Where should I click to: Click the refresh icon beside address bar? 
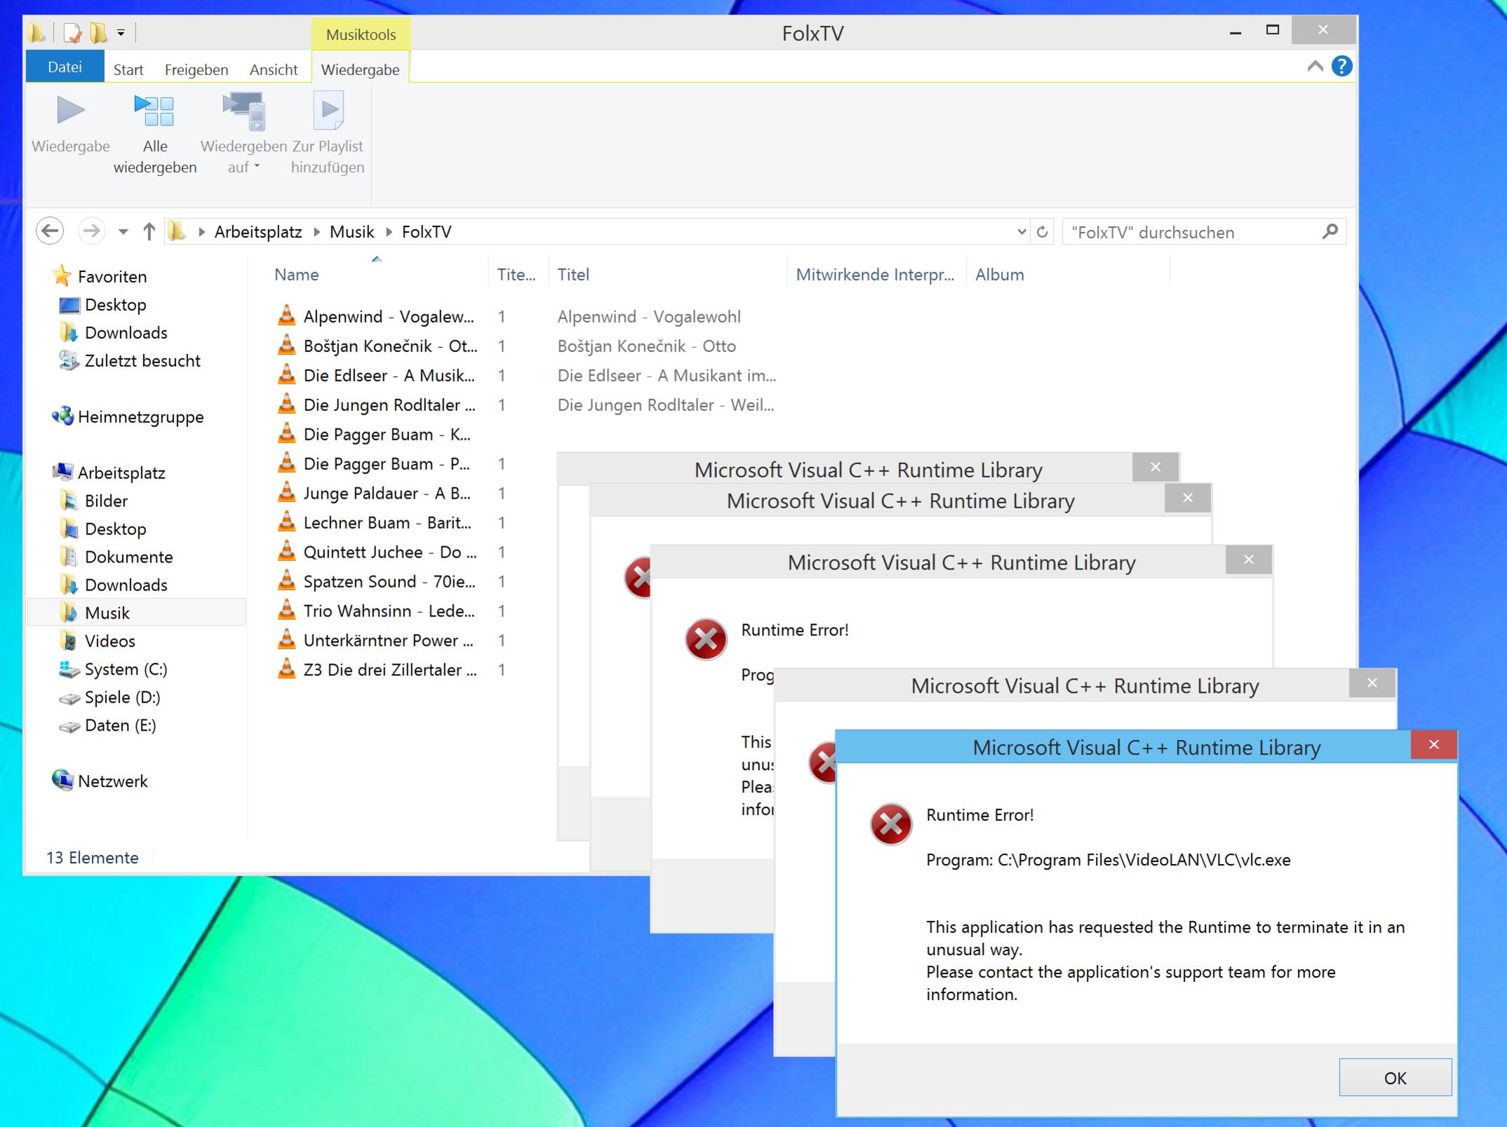pyautogui.click(x=1043, y=232)
